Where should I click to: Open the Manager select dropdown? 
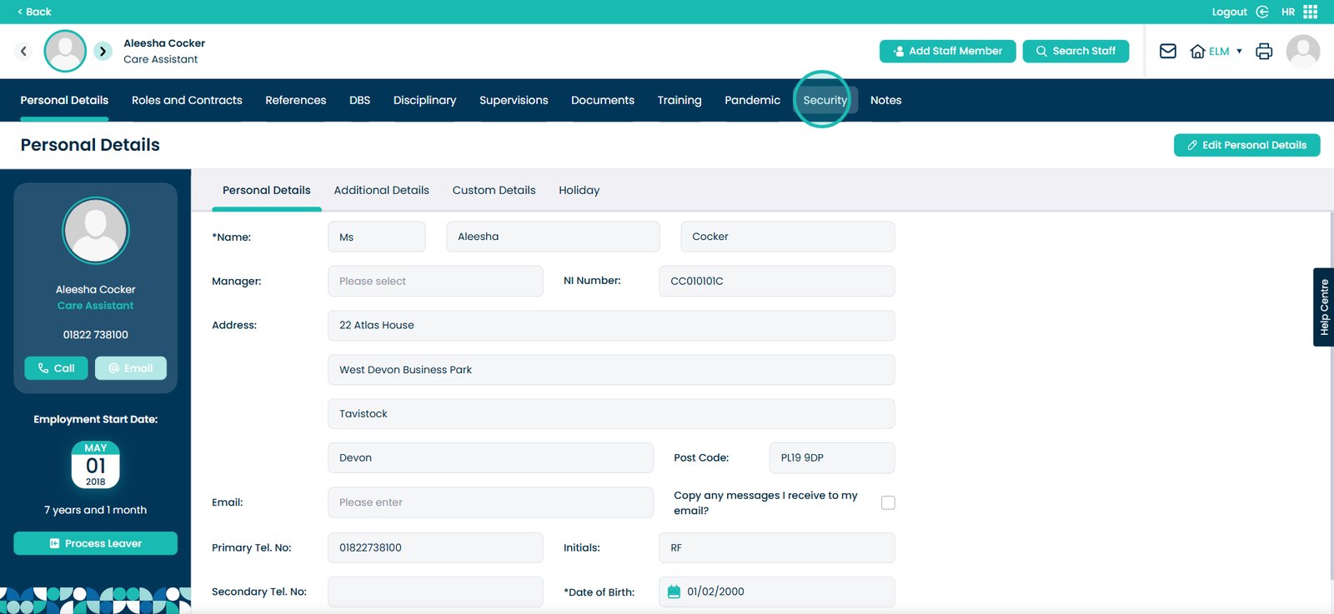coord(435,281)
